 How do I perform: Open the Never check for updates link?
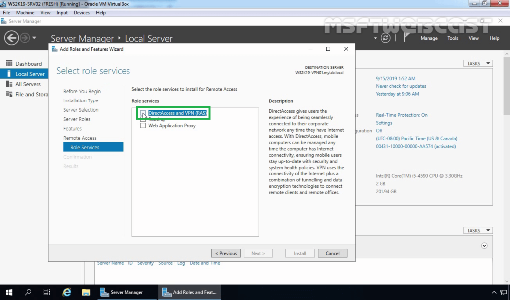pos(401,86)
